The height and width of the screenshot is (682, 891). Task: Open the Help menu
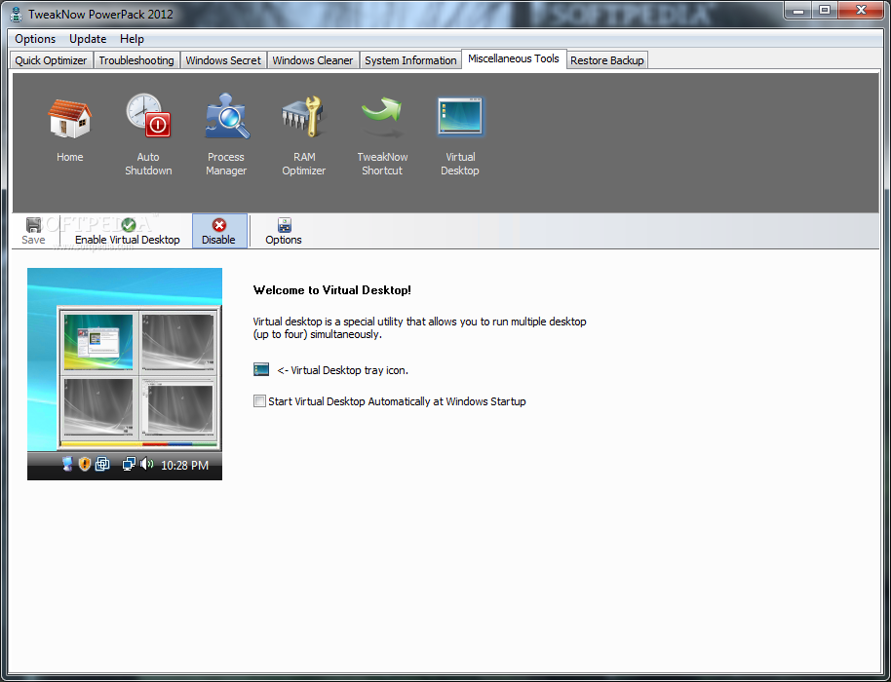pos(132,39)
